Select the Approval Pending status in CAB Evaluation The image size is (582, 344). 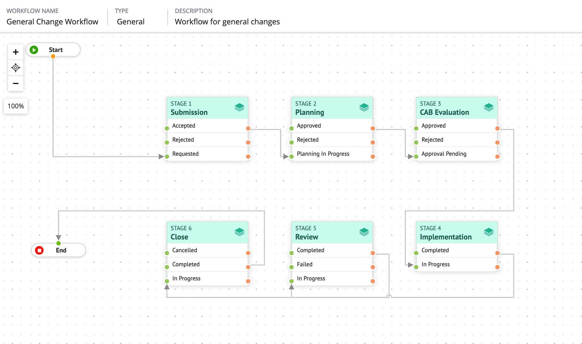click(x=444, y=154)
